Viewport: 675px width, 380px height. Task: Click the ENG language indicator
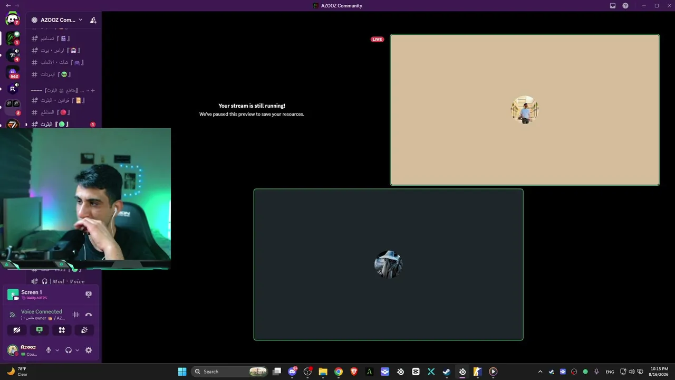coord(610,372)
